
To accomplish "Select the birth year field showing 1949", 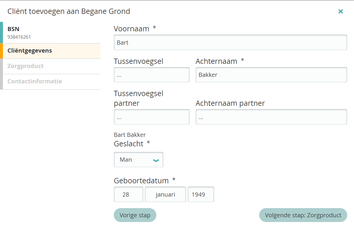I will tap(201, 195).
